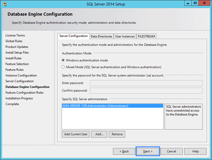The image size is (212, 160).
Task: Click Instance Configuration step in sidebar
Action: [x=21, y=75]
